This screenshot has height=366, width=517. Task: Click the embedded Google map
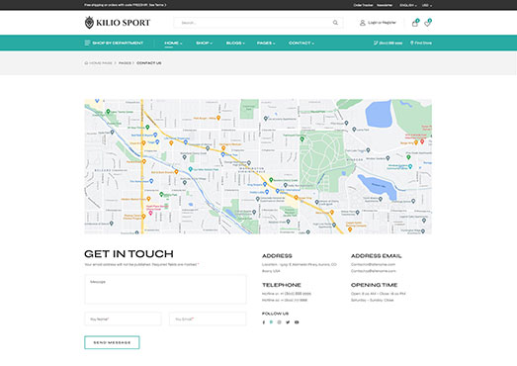point(258,166)
